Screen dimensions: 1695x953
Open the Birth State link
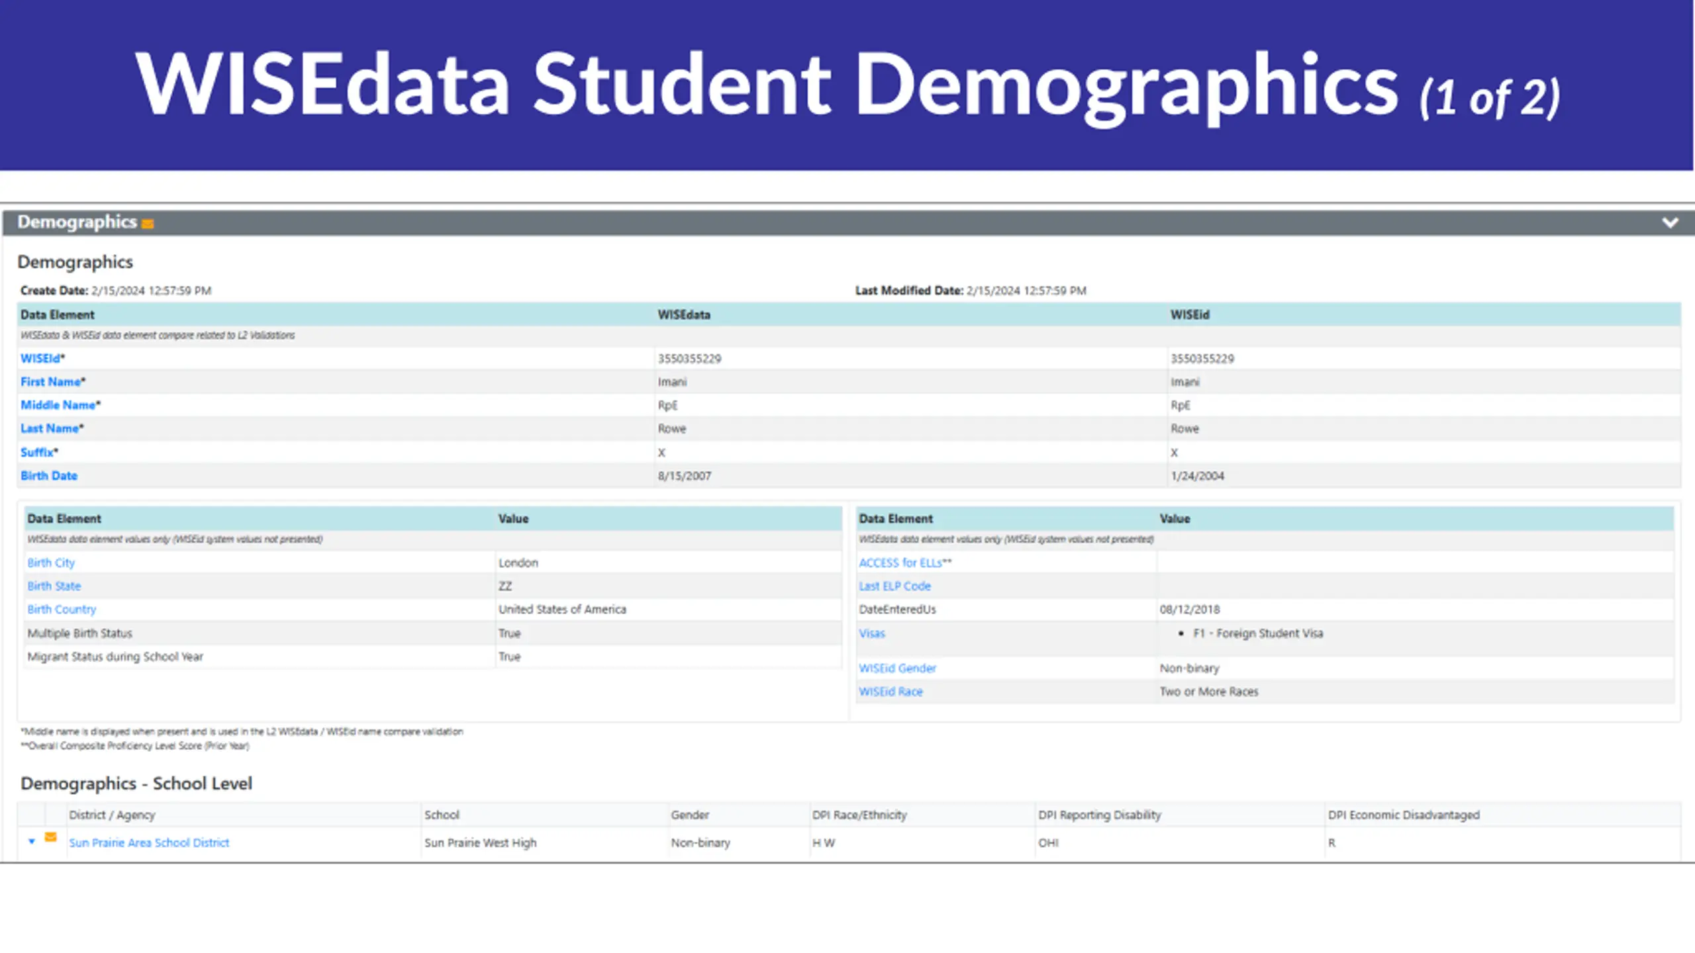pos(54,586)
